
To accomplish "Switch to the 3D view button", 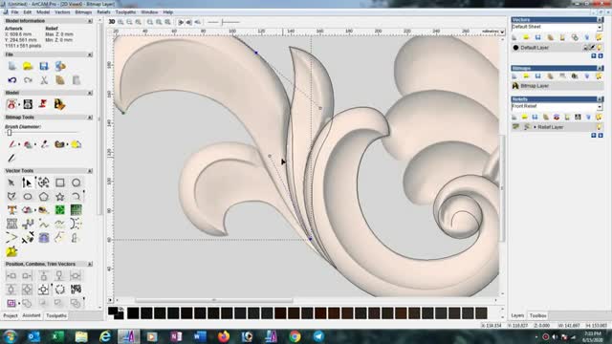I will click(x=112, y=22).
